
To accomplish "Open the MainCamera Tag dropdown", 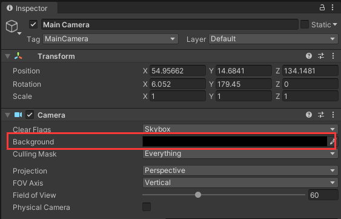I will [x=110, y=39].
